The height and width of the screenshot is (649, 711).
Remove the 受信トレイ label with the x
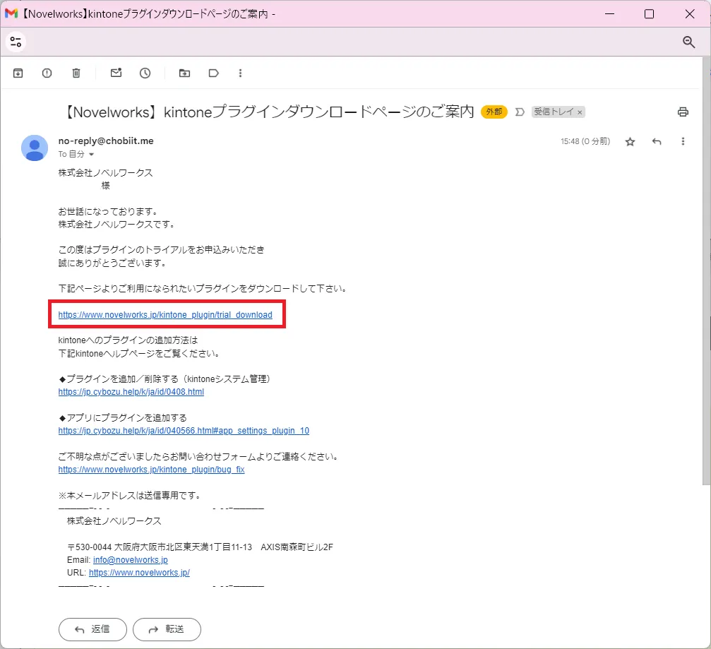580,112
